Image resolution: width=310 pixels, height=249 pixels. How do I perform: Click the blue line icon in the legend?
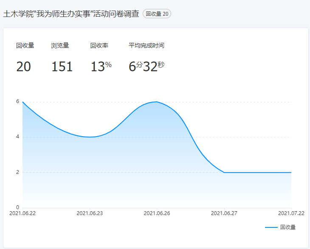(271, 227)
